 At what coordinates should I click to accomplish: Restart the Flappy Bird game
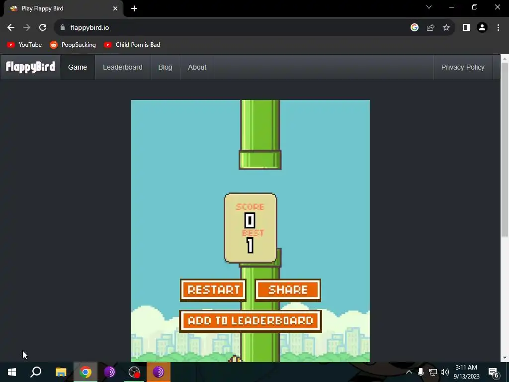(x=213, y=290)
